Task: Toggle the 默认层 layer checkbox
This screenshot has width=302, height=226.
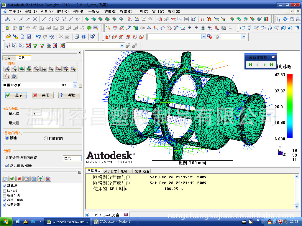Action: click(x=4, y=186)
